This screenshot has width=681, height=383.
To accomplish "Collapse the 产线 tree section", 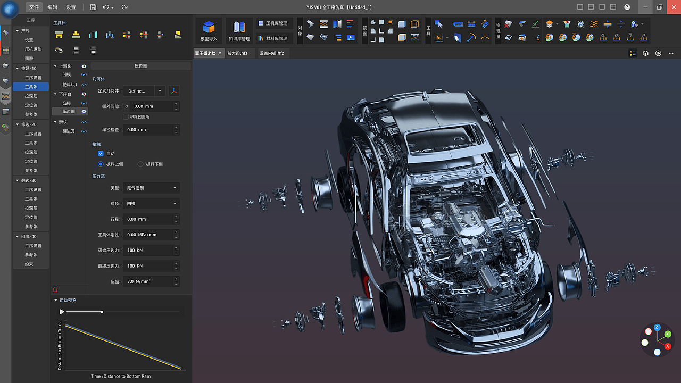I will click(17, 31).
